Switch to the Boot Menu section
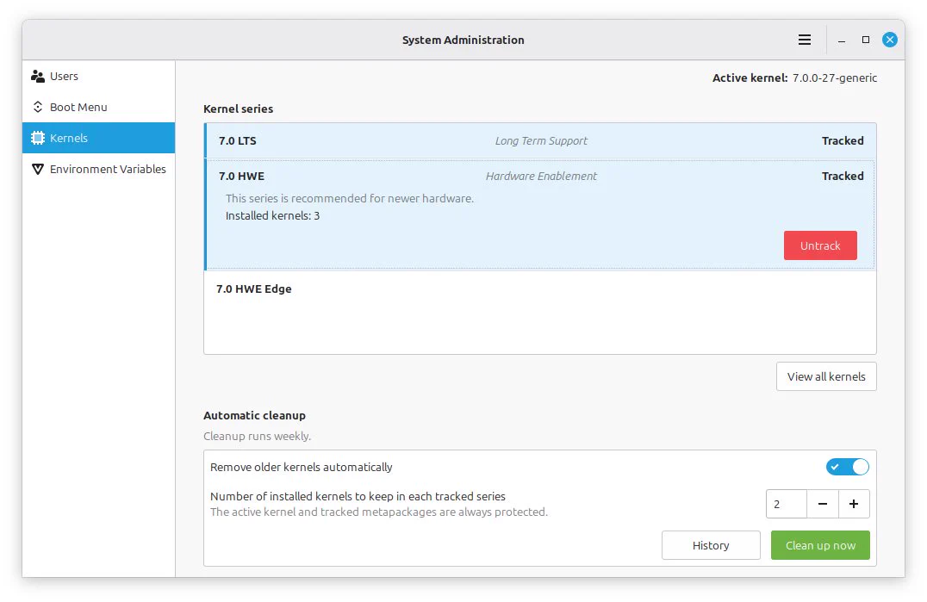 coord(99,107)
